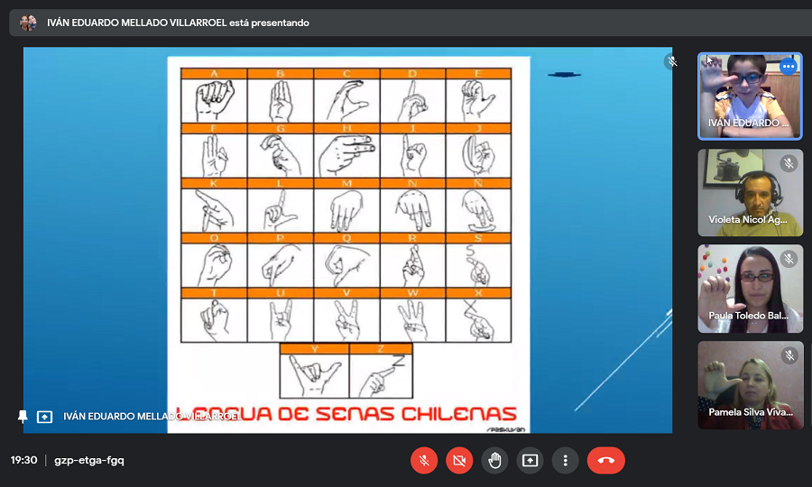This screenshot has width=812, height=487.
Task: Raise your hand using the hand icon
Action: tap(494, 460)
